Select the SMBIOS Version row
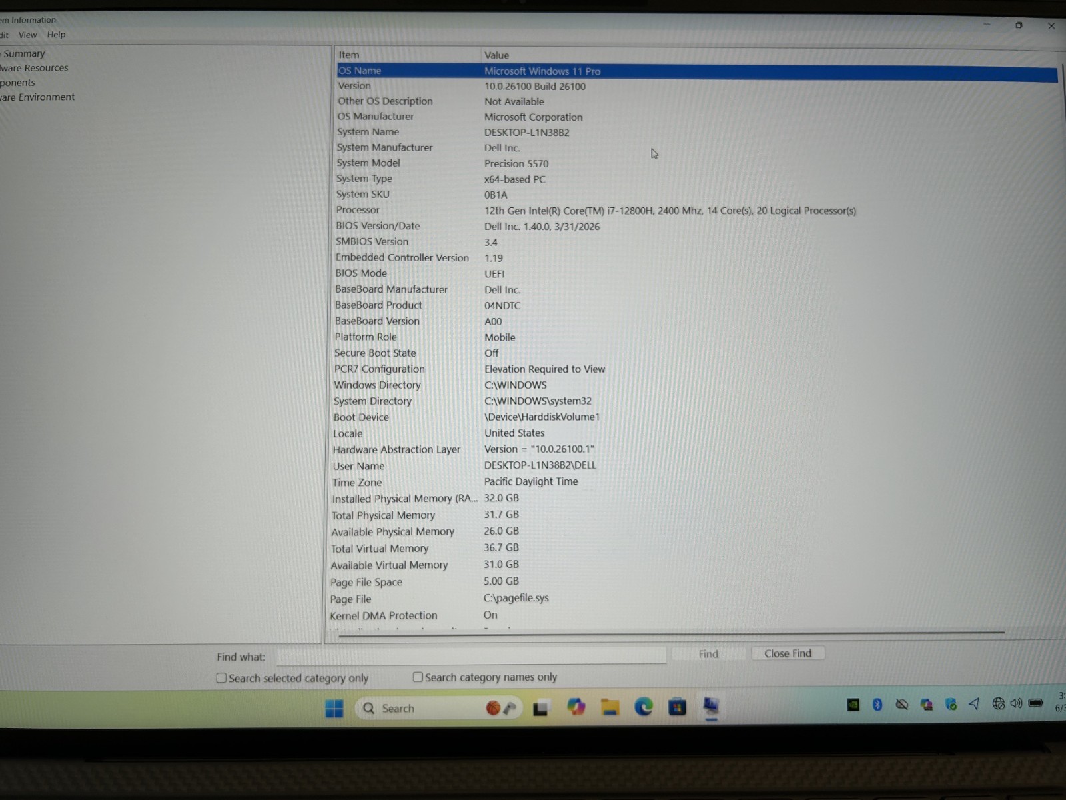This screenshot has height=800, width=1066. [x=697, y=242]
